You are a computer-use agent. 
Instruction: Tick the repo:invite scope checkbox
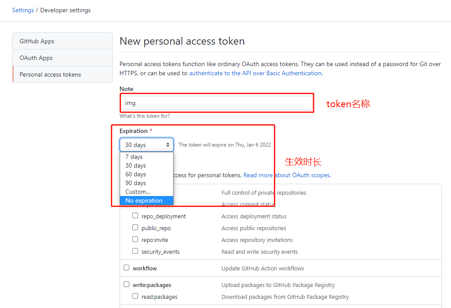(135, 239)
